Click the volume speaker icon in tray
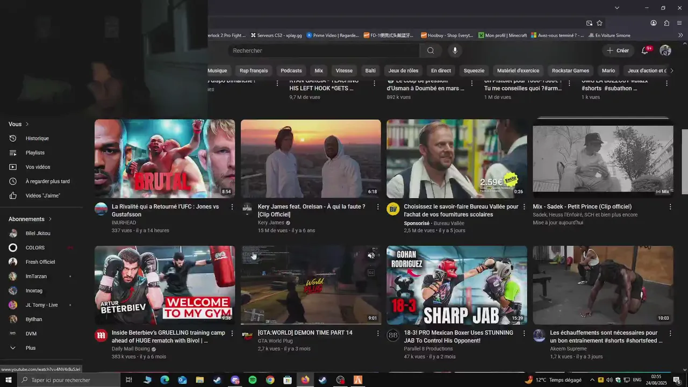Screen dimensions: 688x387 [x=610, y=380]
